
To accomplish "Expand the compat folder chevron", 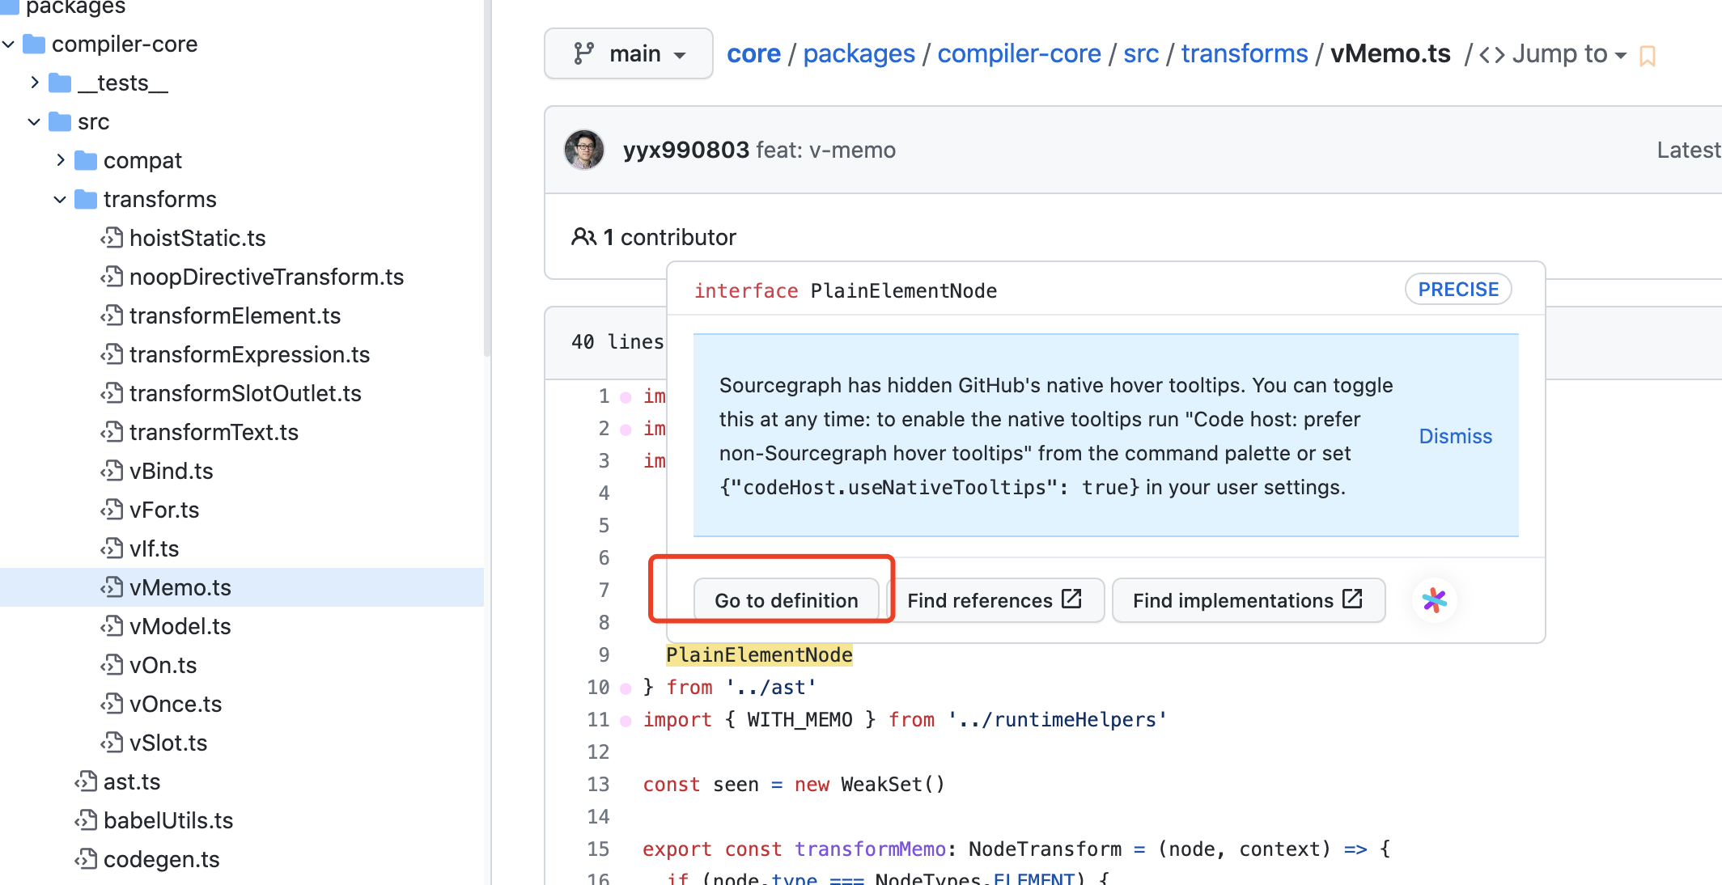I will tap(60, 160).
